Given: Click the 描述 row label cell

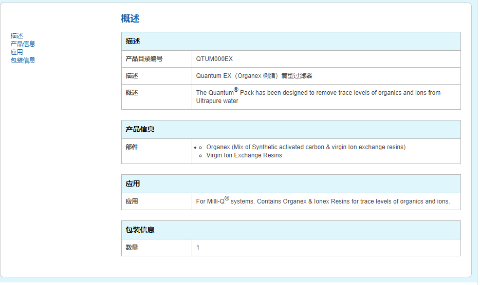Looking at the screenshot, I should tap(157, 76).
